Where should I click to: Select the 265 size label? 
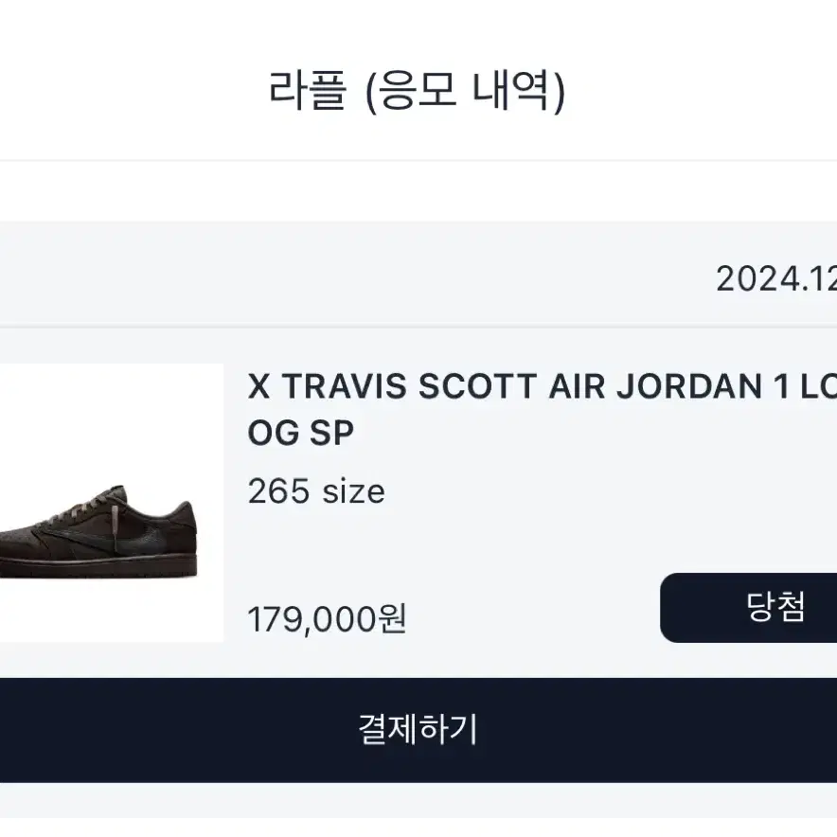tap(316, 490)
